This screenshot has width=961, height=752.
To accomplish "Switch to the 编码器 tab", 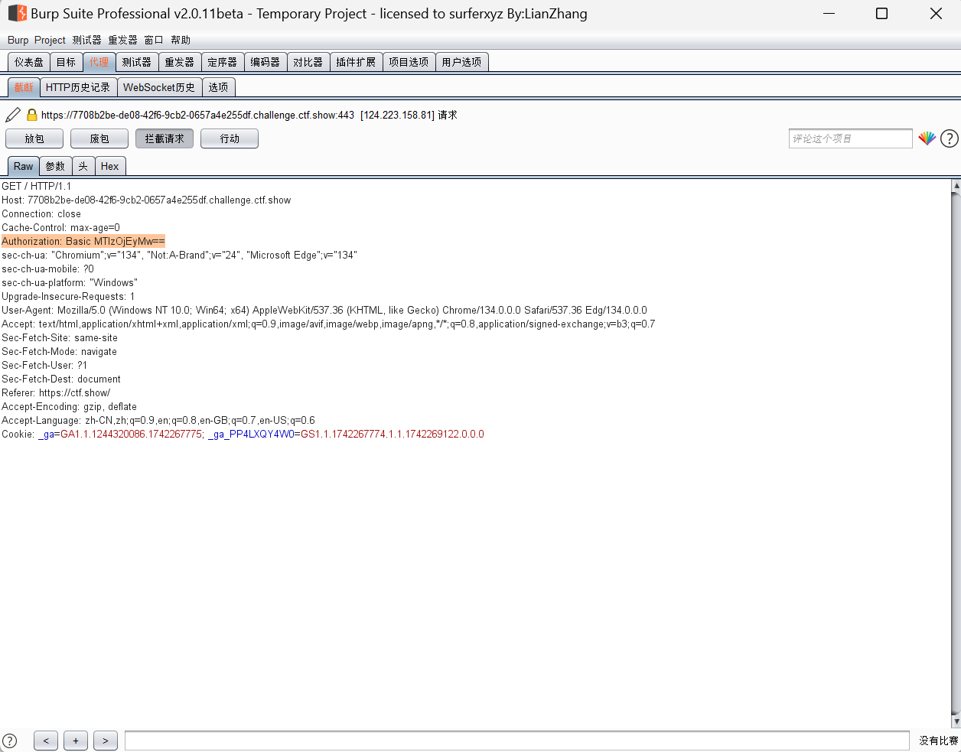I will click(265, 62).
